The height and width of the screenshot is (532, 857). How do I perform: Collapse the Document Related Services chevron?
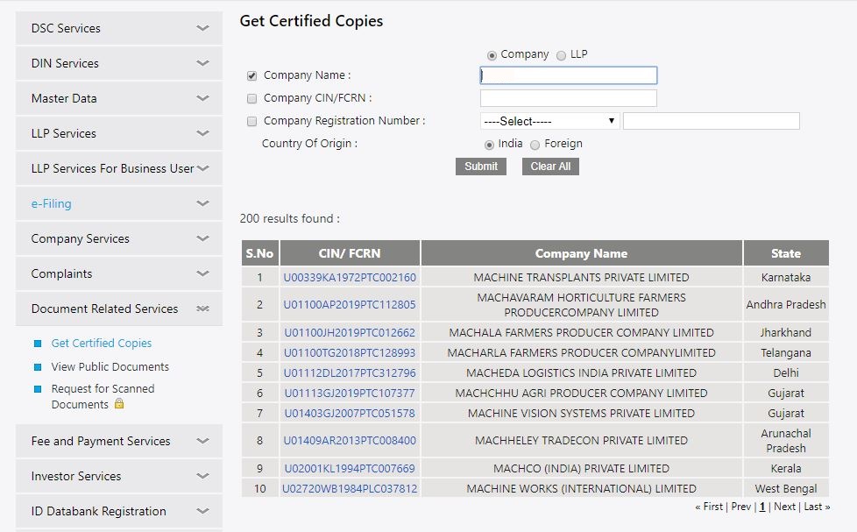(x=202, y=309)
